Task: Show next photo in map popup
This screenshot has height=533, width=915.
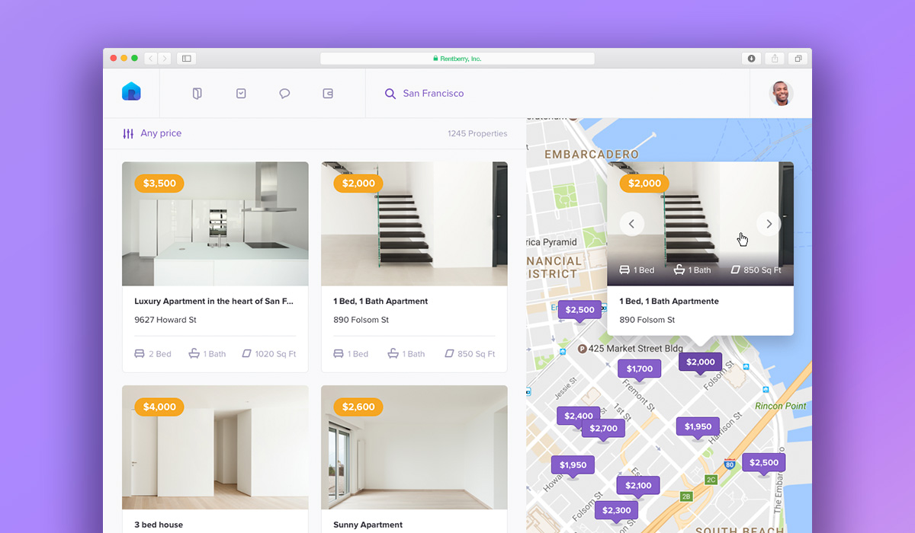Action: coord(769,224)
